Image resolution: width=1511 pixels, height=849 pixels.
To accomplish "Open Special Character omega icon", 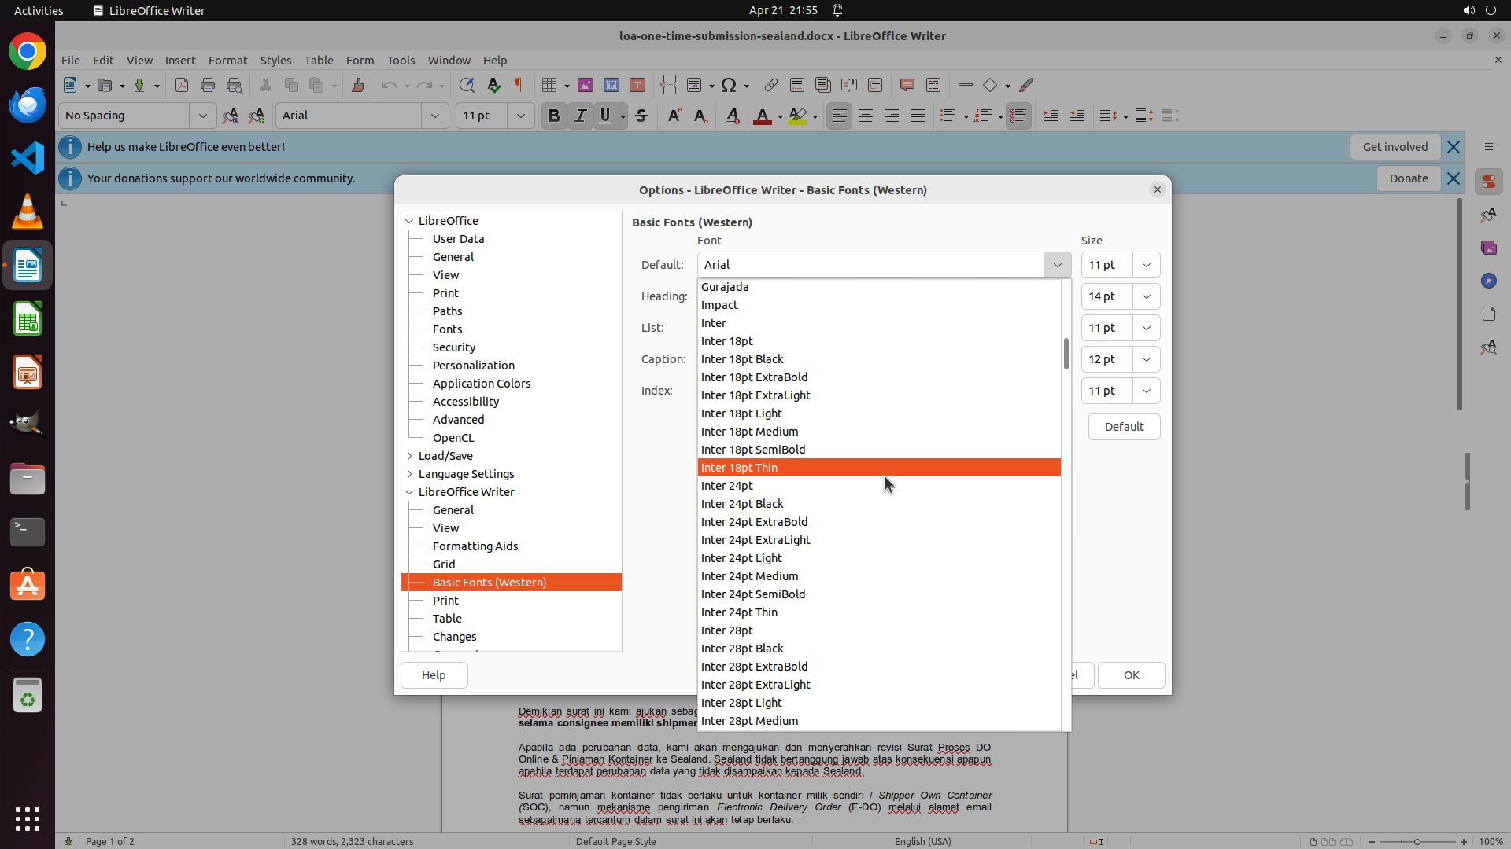I will coord(729,85).
